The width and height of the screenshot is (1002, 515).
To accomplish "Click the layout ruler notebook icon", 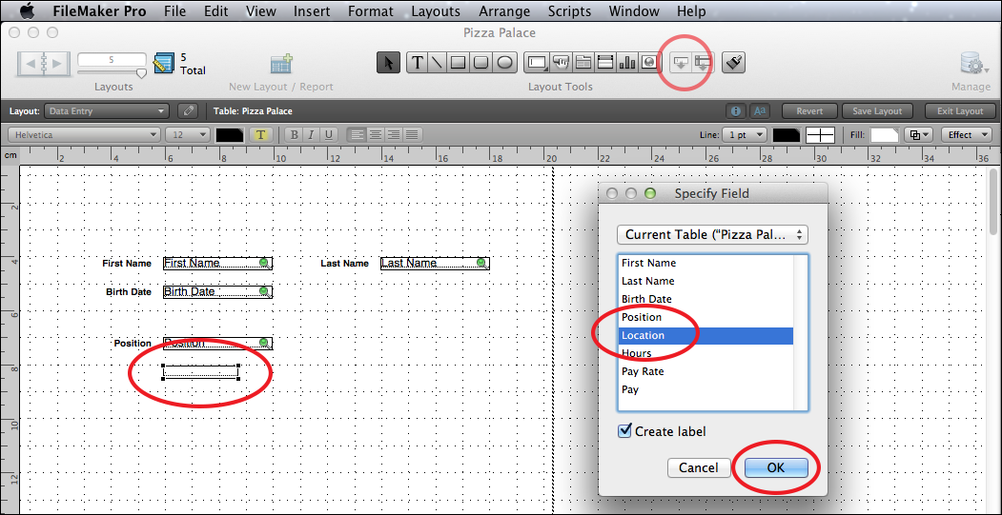I will point(164,64).
